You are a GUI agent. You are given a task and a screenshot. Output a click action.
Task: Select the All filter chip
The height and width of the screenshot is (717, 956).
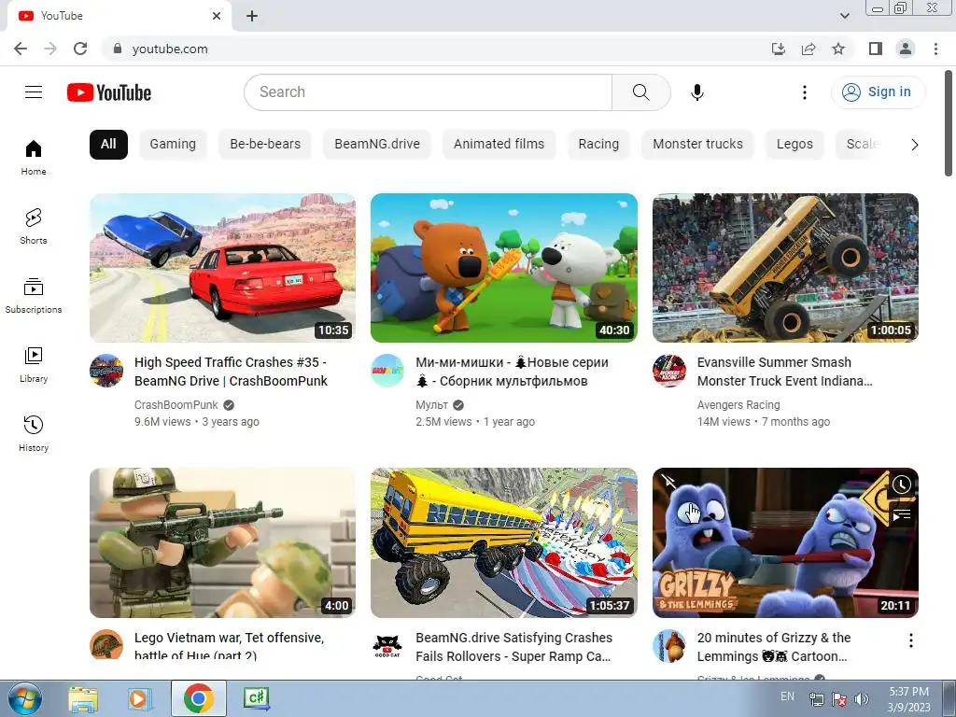pyautogui.click(x=108, y=145)
